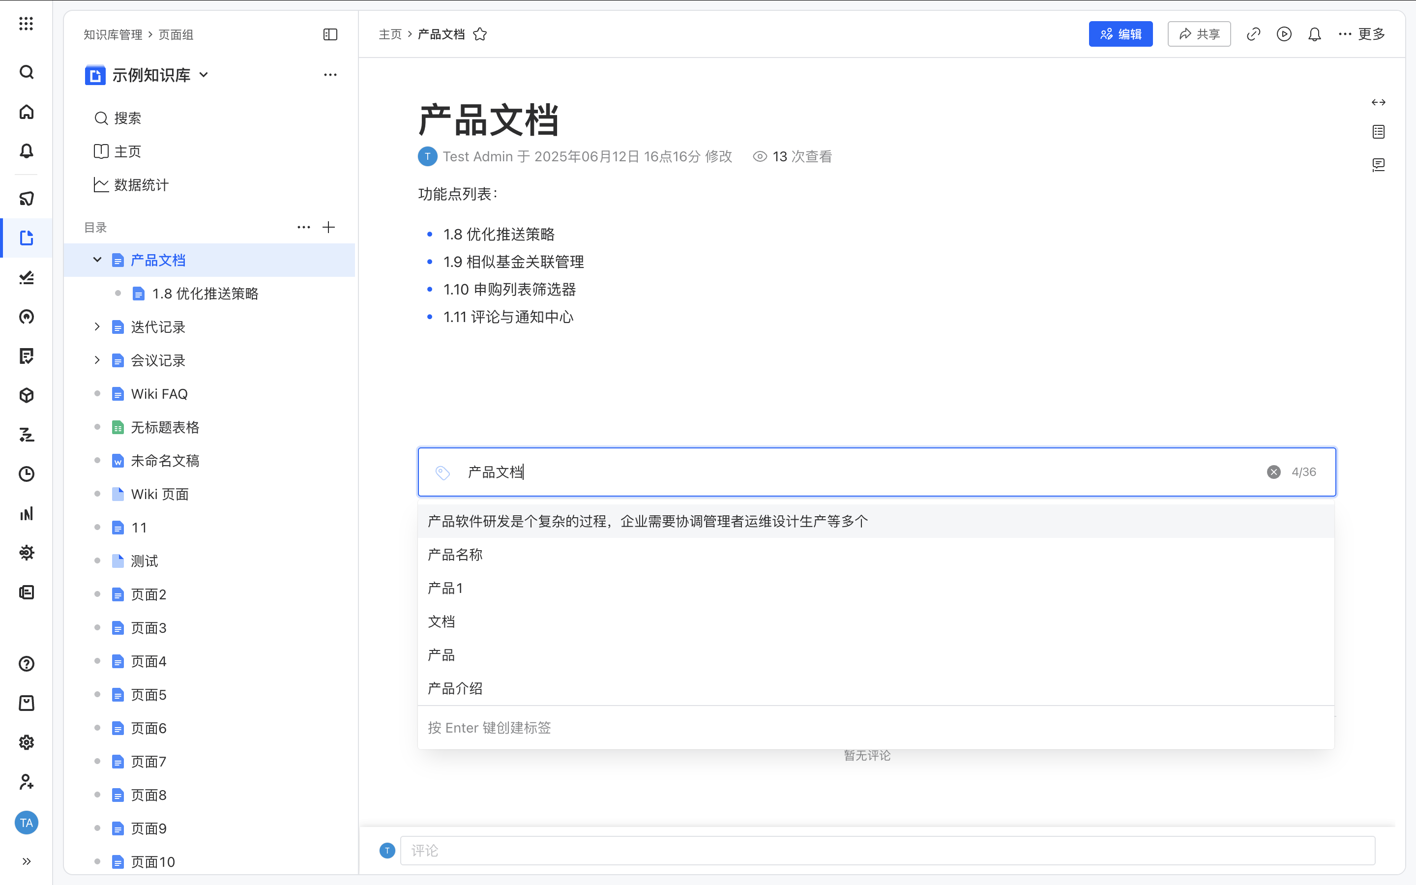This screenshot has width=1416, height=885.
Task: Open the 目录 more options ellipsis
Action: (304, 227)
